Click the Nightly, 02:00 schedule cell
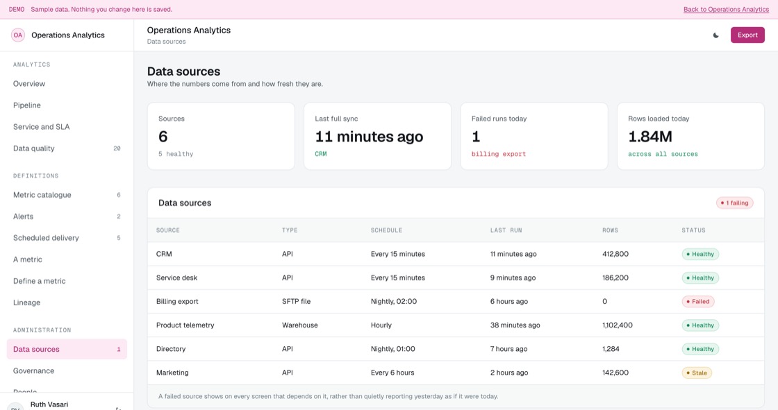This screenshot has height=410, width=778. [x=393, y=301]
